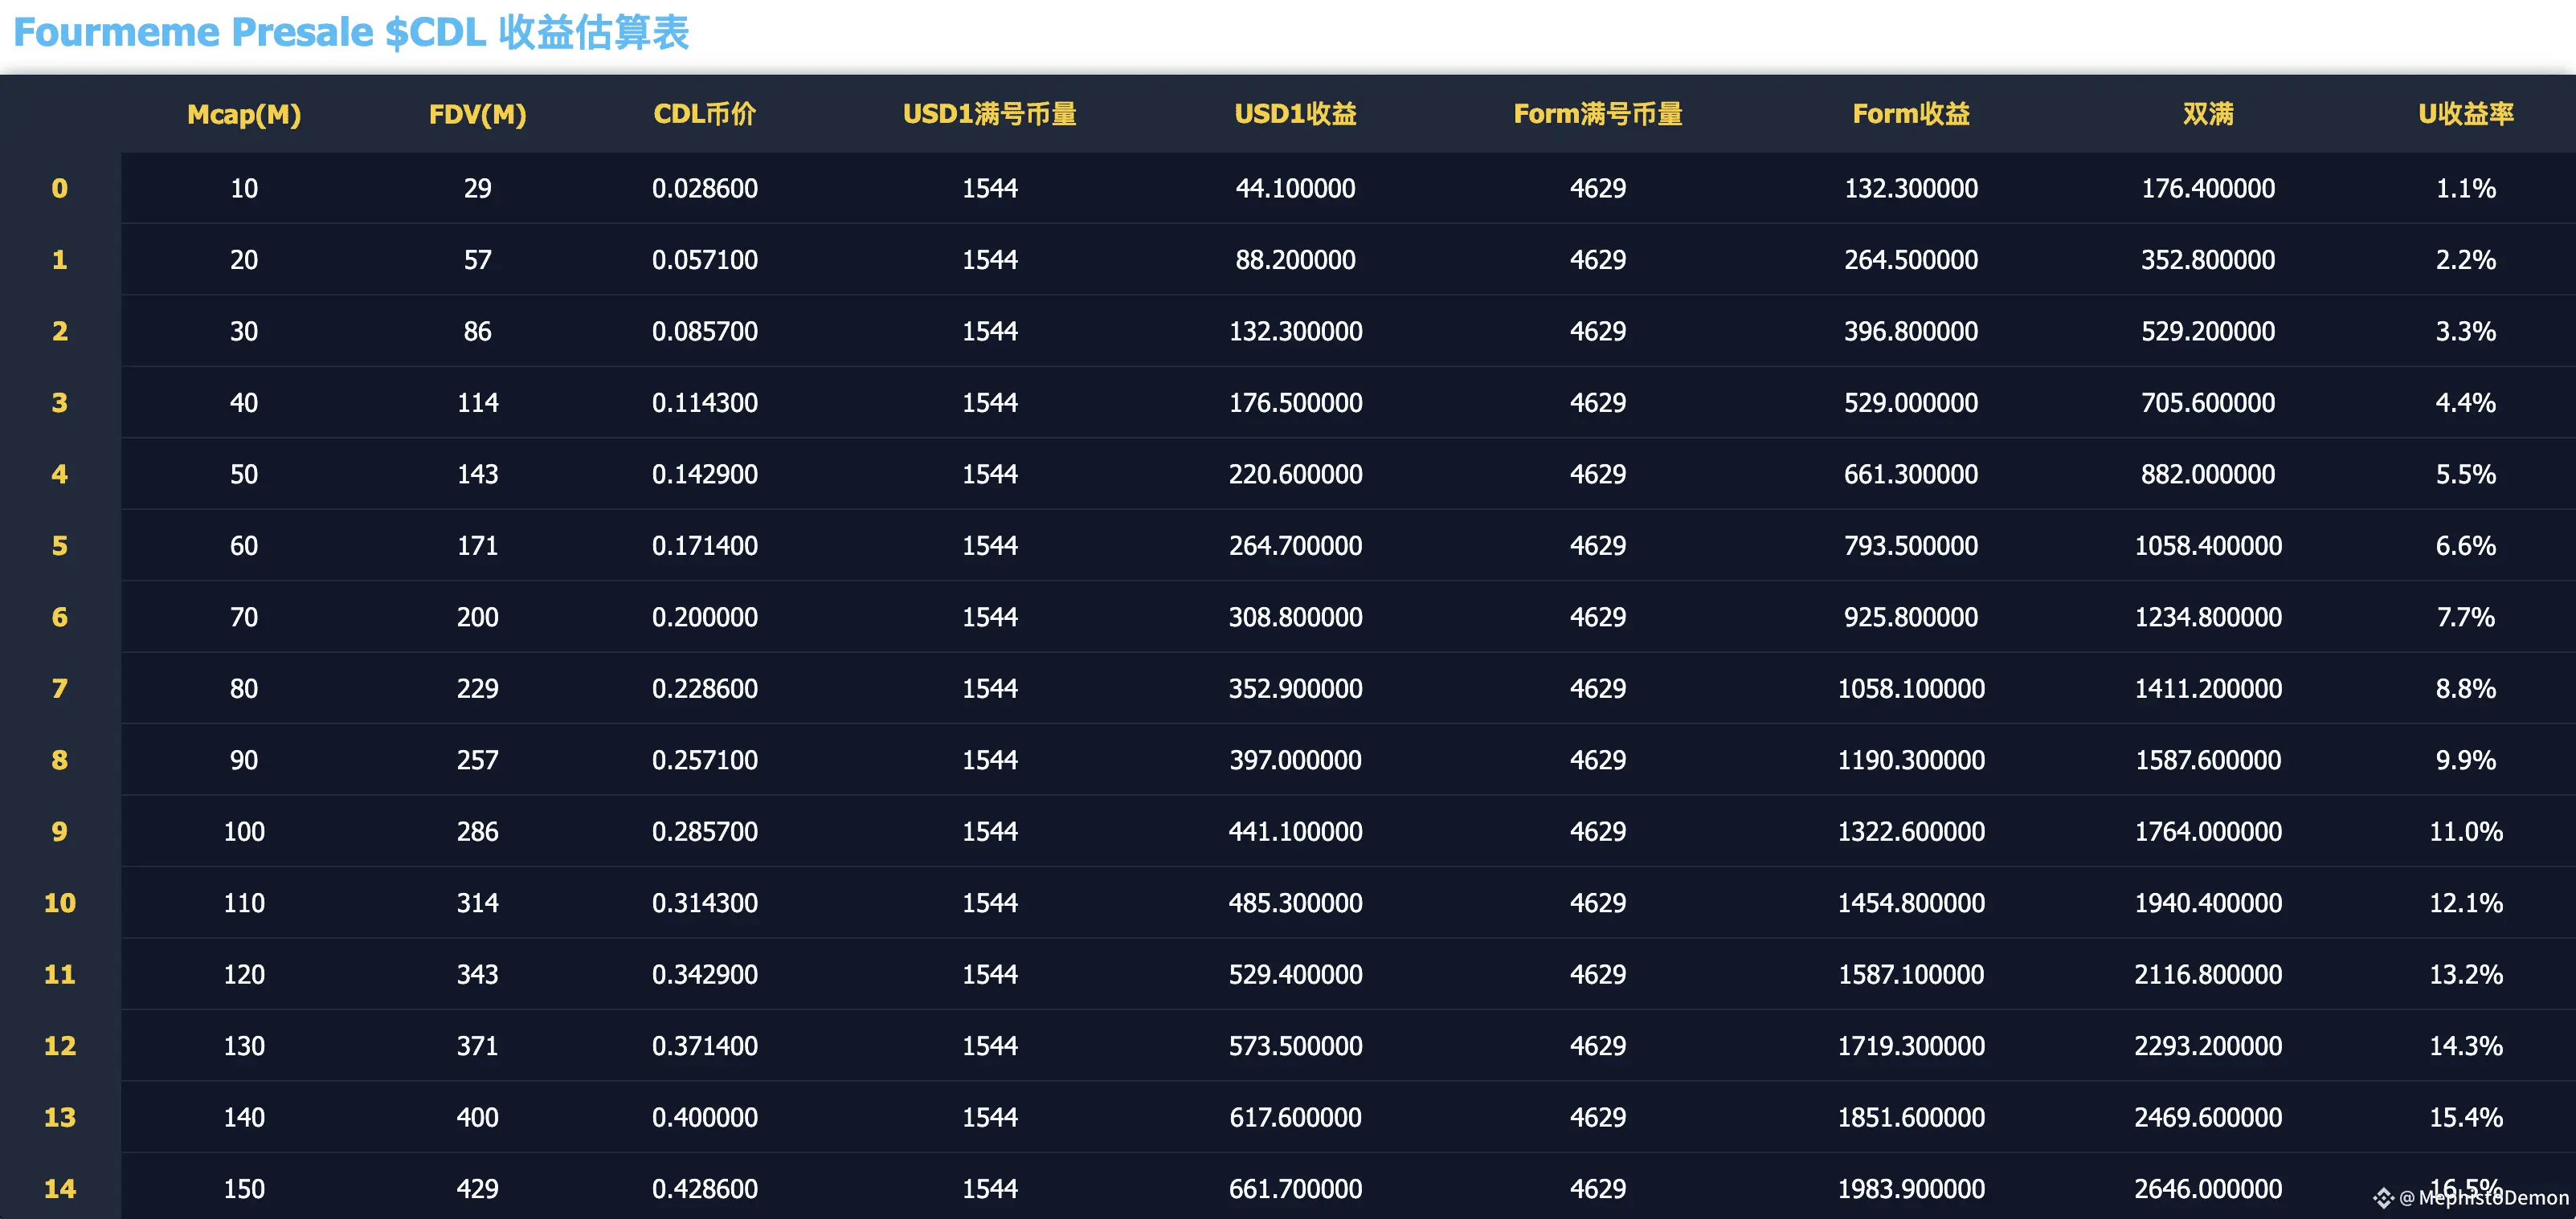
Task: Select USD1 yield cell 44.100000
Action: tap(1295, 188)
